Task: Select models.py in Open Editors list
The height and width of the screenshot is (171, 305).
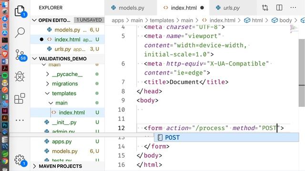Action: (68, 29)
